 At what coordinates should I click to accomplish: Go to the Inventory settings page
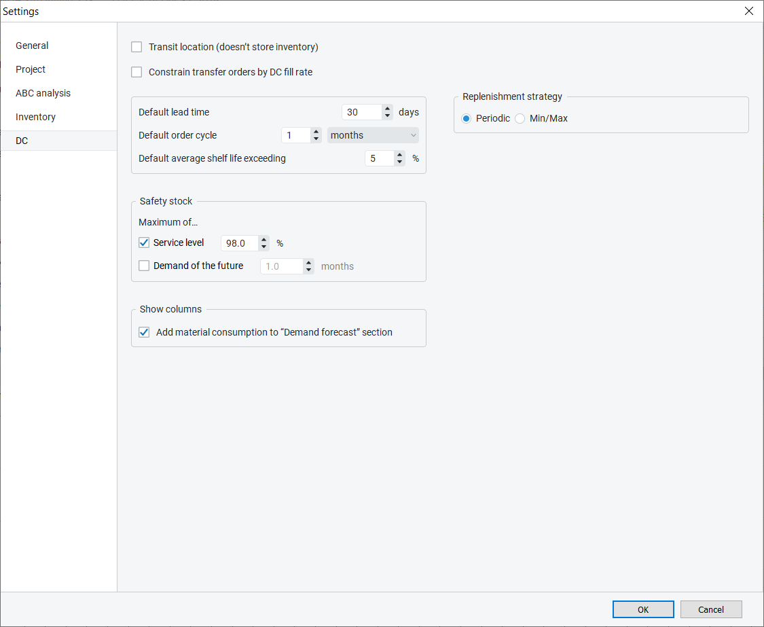[x=35, y=117]
